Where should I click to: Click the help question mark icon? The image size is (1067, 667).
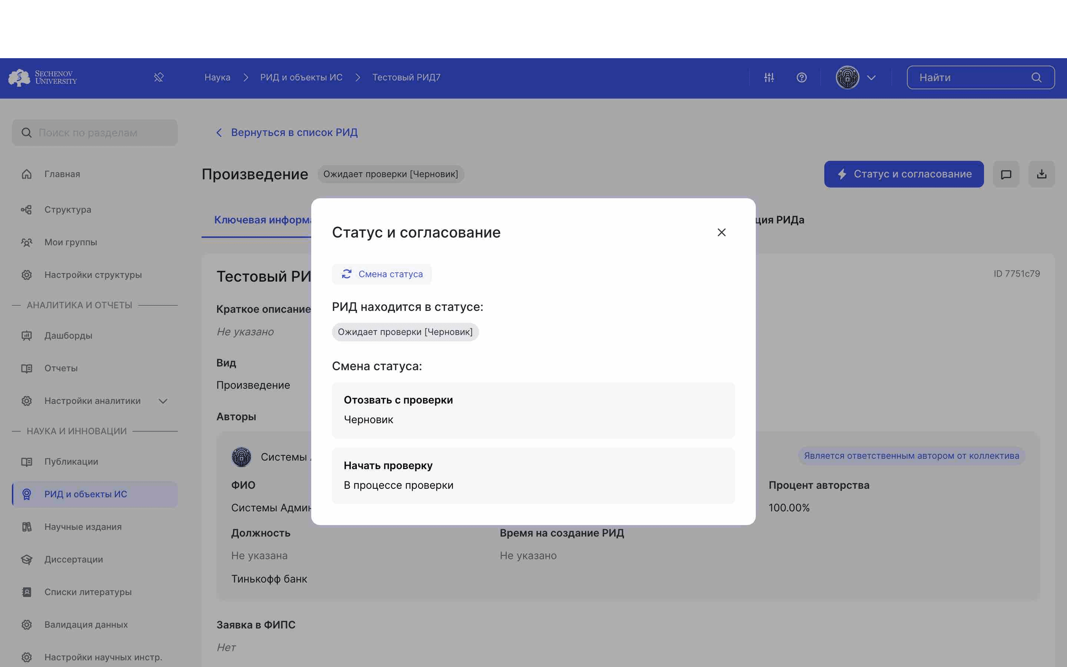801,77
